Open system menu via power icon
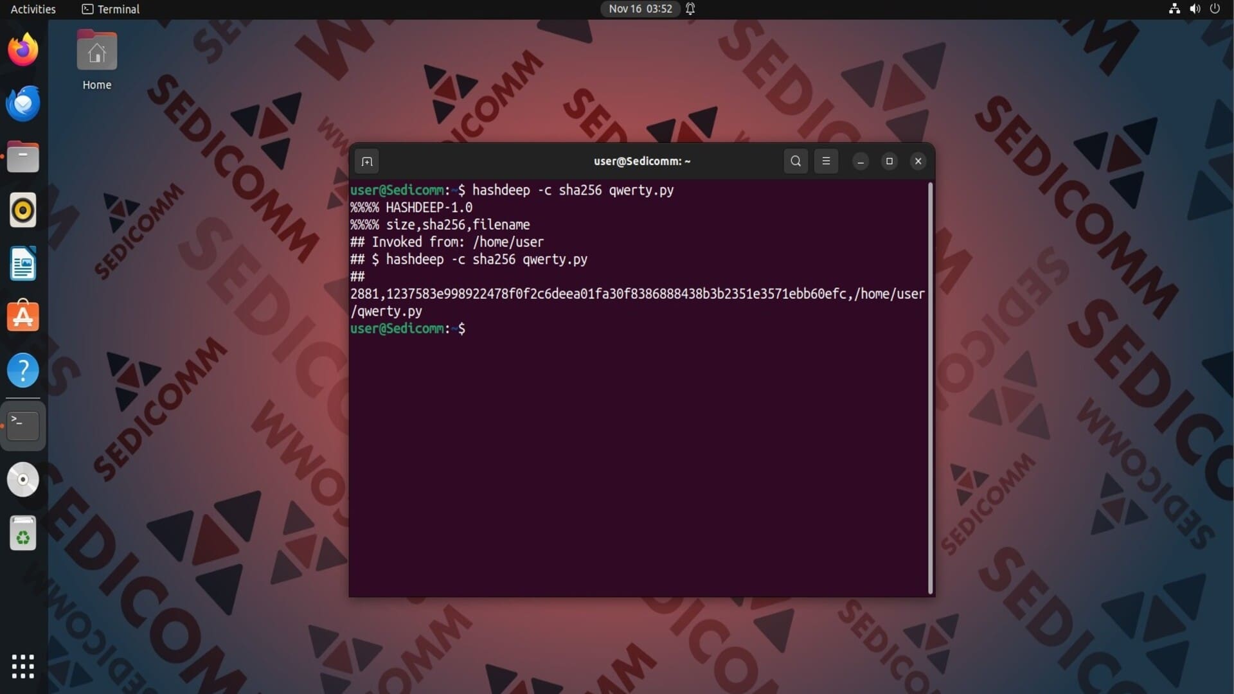This screenshot has width=1234, height=694. [x=1215, y=9]
